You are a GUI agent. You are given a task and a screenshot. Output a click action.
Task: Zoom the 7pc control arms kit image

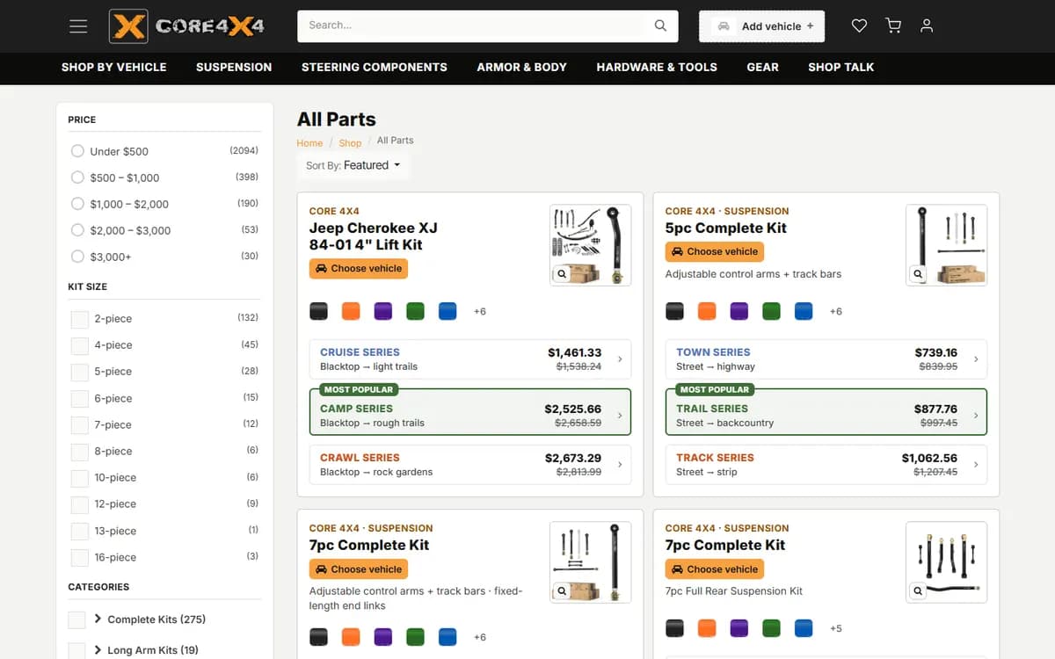coord(562,591)
